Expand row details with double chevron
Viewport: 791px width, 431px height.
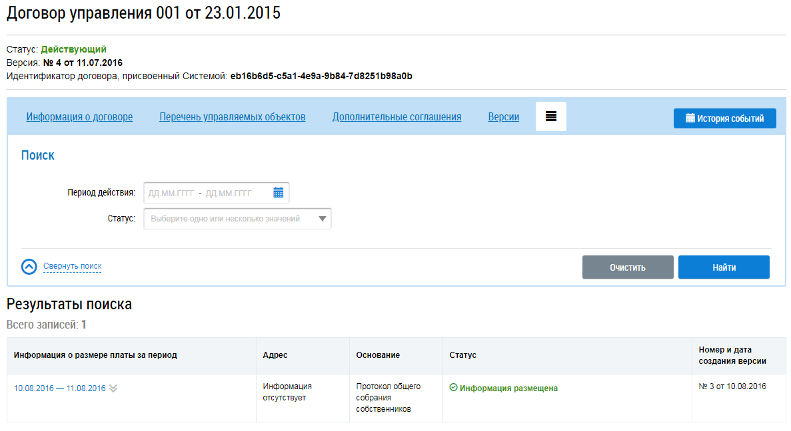tap(113, 388)
